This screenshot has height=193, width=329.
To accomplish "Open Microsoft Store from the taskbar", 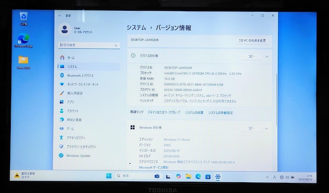I will click(x=208, y=177).
